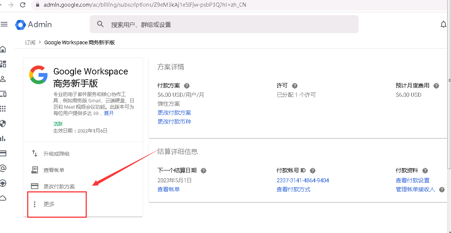The height and width of the screenshot is (233, 451).
Task: Show help for 付款资料
Action: coord(425,171)
